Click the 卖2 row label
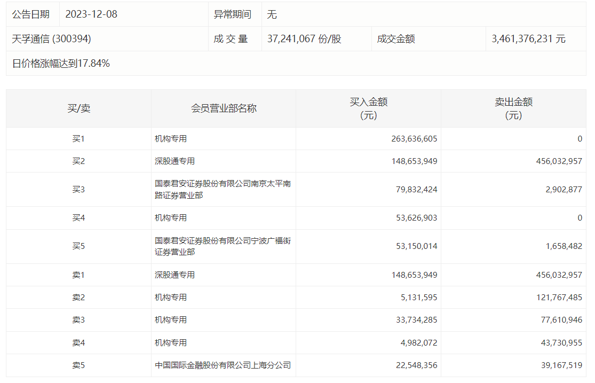 [78, 298]
